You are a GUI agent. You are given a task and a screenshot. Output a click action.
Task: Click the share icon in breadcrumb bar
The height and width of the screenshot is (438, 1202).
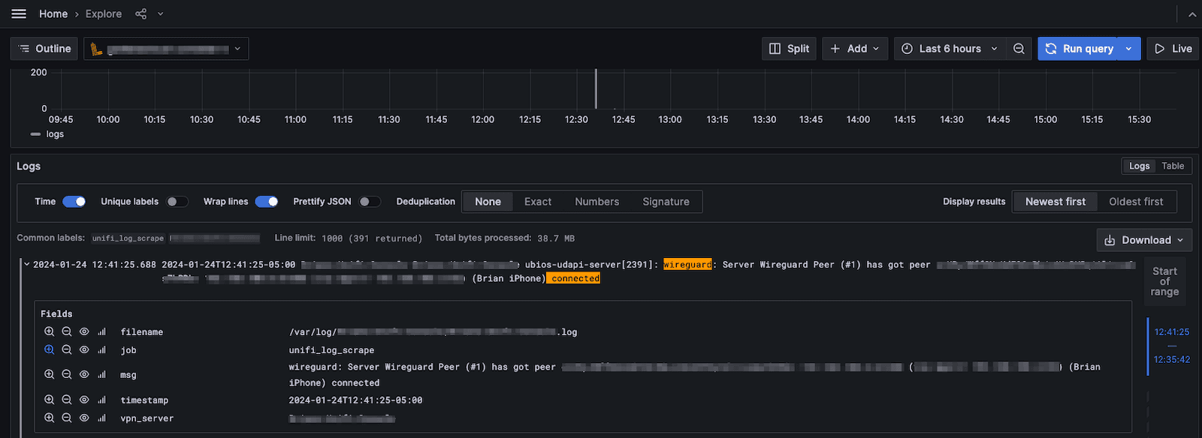[x=140, y=13]
